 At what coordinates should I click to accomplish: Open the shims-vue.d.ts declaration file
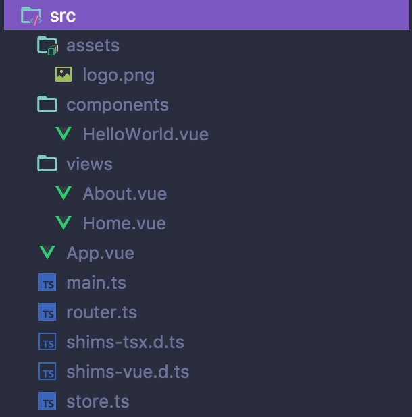coord(128,372)
